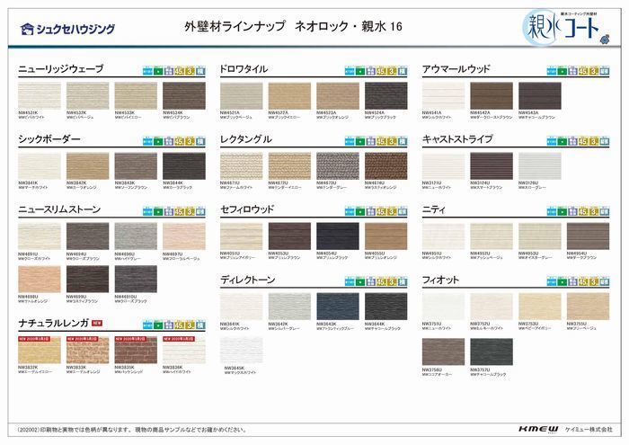Select the NW4534K brown swatch in ニューリッジウェーブ
Screen dimensions: 629x445
(184, 96)
